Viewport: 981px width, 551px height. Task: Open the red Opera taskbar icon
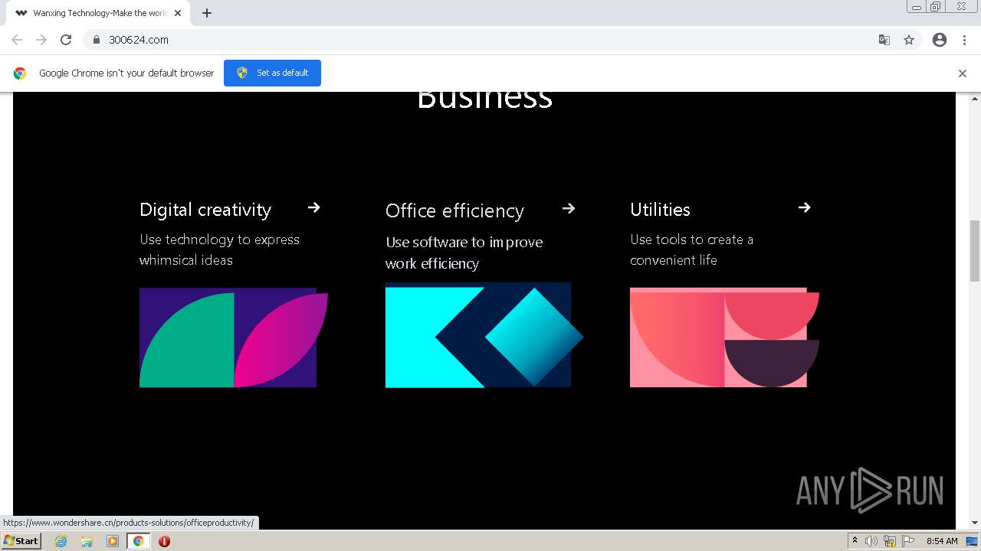point(164,541)
